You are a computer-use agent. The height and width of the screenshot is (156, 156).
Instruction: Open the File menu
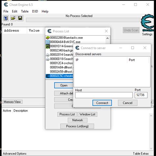tap(6, 11)
